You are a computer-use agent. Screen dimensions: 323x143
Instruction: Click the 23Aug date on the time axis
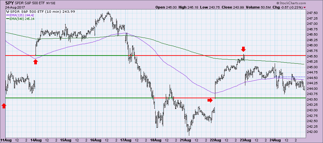[245, 140]
